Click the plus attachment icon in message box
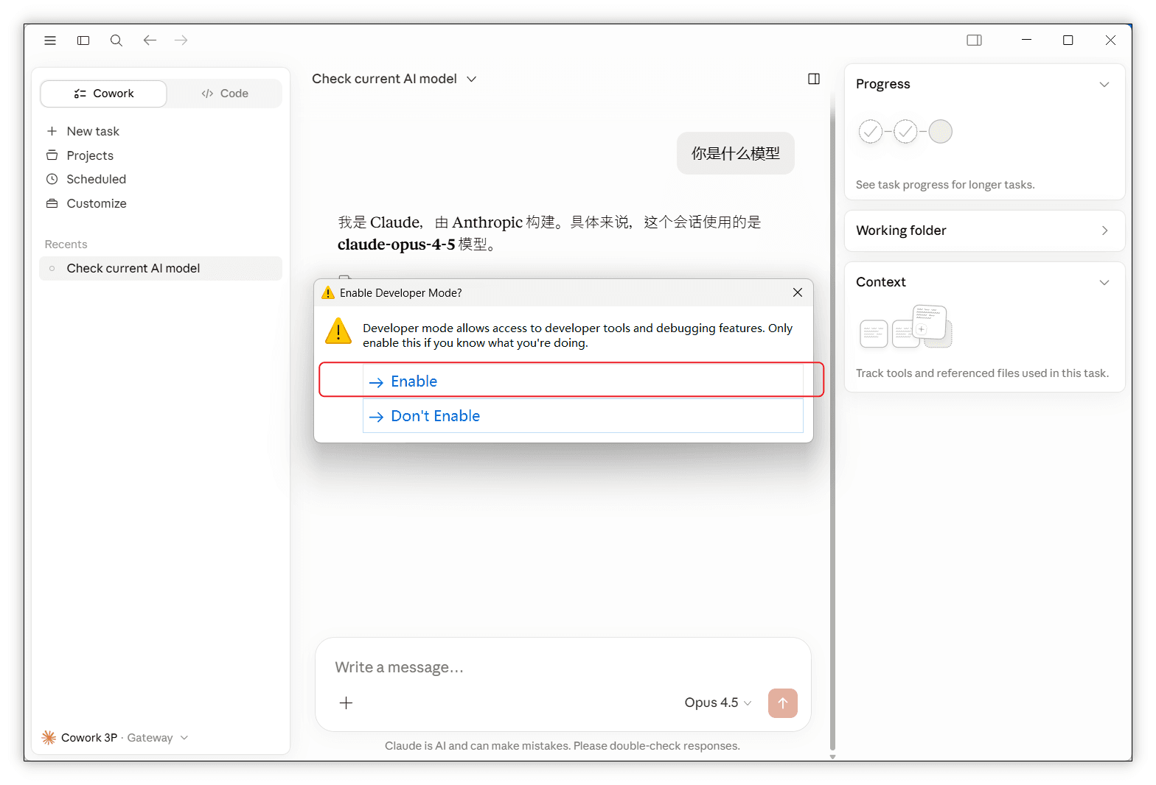Image resolution: width=1156 pixels, height=785 pixels. (346, 703)
